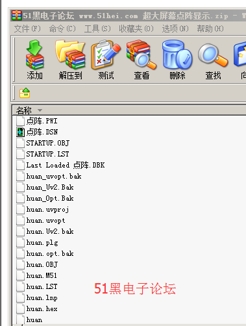Viewport: 246px width, 326px height.
Task: Click the file icon beside huan.M51
Action: point(21,275)
